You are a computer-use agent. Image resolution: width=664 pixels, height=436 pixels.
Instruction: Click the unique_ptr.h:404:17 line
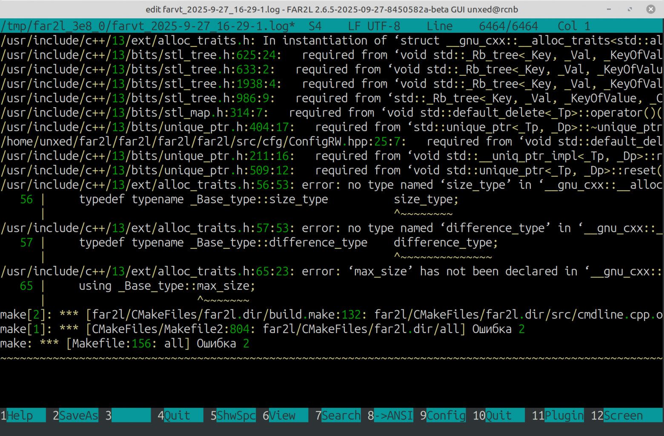pos(332,127)
